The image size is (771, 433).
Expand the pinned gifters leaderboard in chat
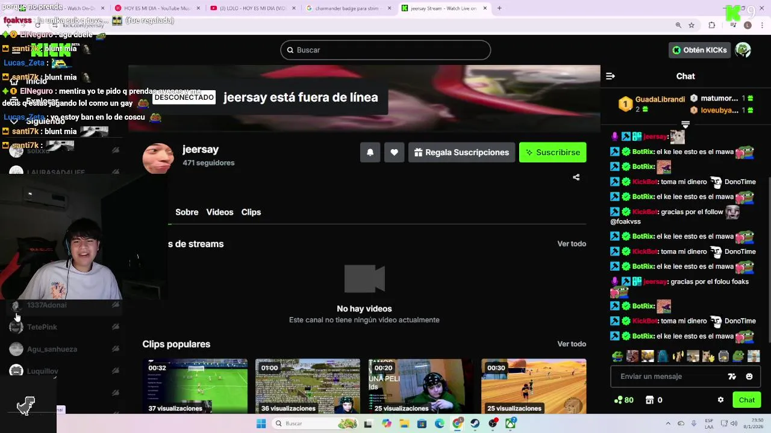pyautogui.click(x=685, y=124)
